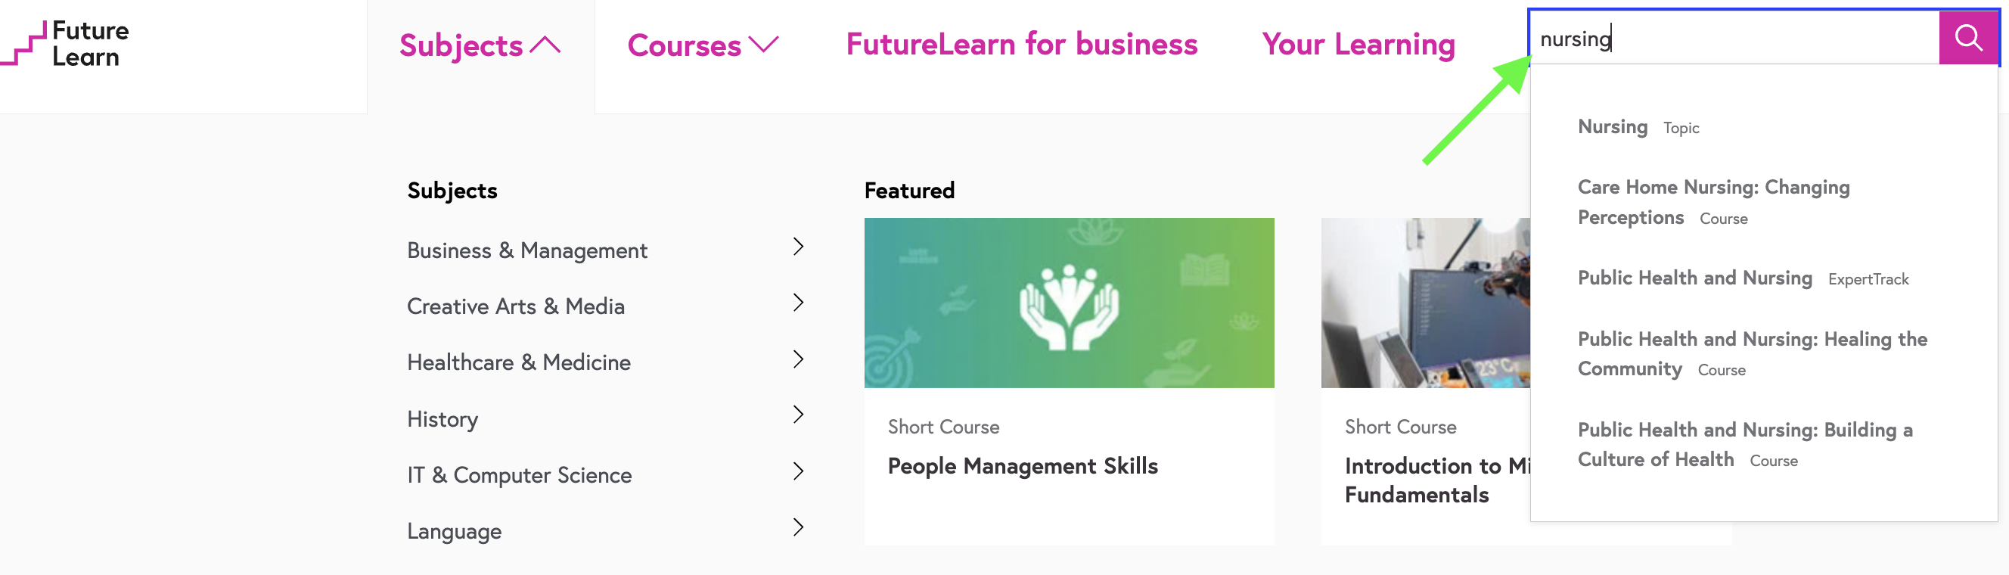The height and width of the screenshot is (575, 2009).
Task: Expand Business & Management chevron arrow
Action: (798, 247)
